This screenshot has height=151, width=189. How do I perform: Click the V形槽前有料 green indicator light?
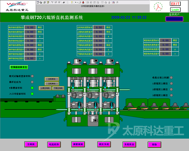point(32,88)
